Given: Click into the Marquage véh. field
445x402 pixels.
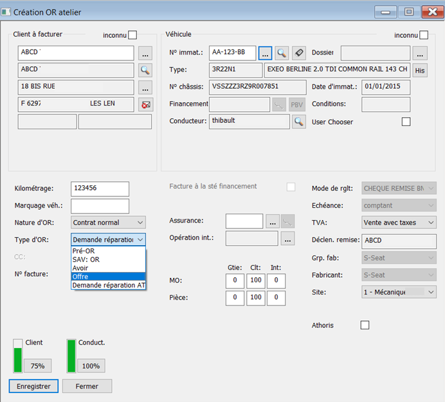Looking at the screenshot, I should coord(100,206).
